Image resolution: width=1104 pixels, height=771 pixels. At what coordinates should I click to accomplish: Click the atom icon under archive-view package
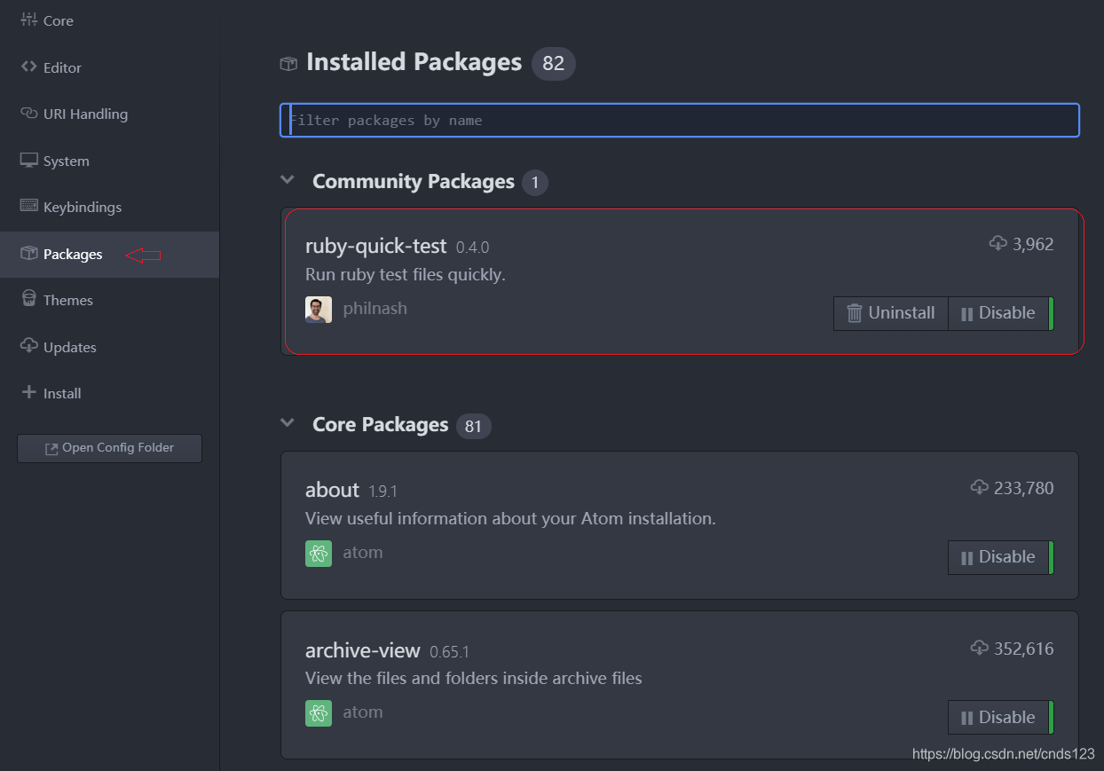[319, 713]
